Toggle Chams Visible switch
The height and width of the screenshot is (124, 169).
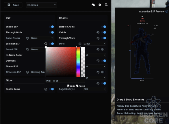click(x=104, y=32)
